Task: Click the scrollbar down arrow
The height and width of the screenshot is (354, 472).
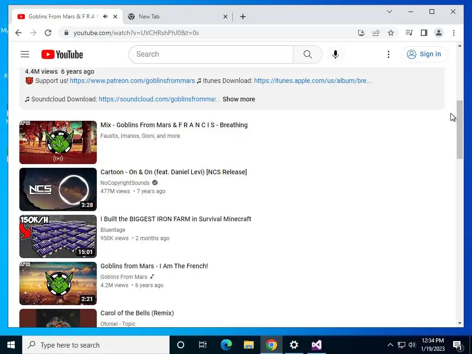Action: 460,323
